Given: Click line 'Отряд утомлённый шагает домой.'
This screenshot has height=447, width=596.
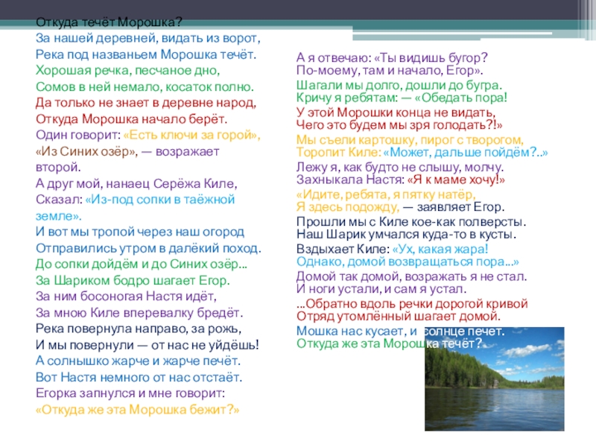Looking at the screenshot, I should (399, 317).
